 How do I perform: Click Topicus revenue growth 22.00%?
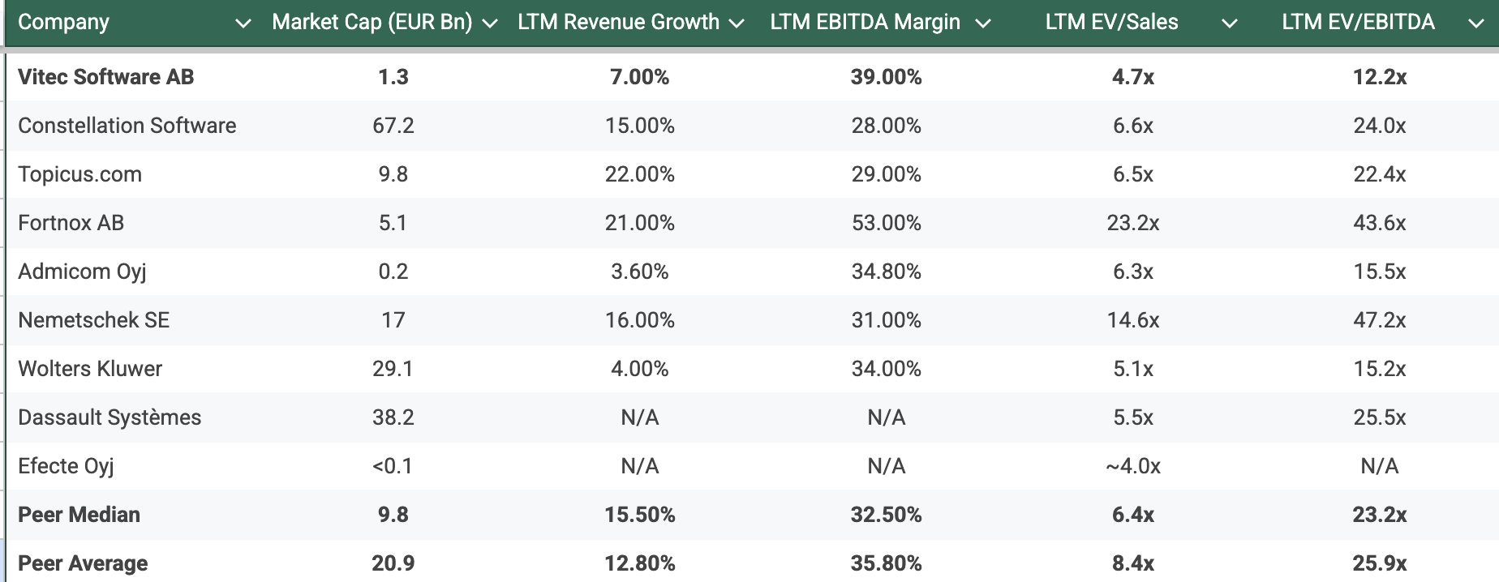(x=640, y=174)
